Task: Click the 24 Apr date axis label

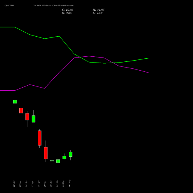Action: [26, 184]
